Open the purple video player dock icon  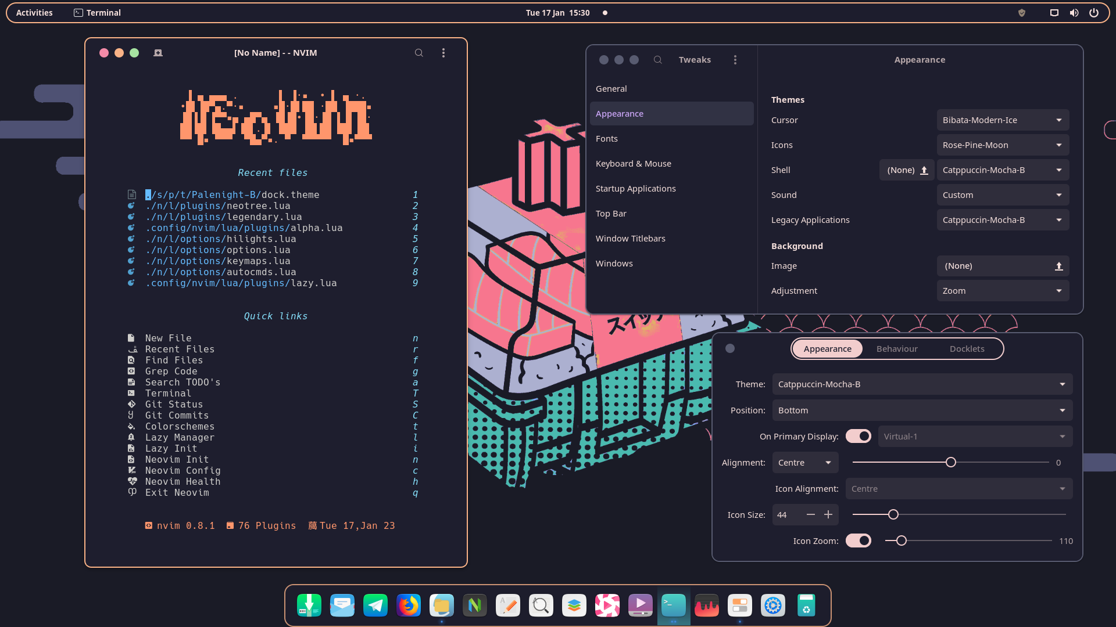(640, 606)
